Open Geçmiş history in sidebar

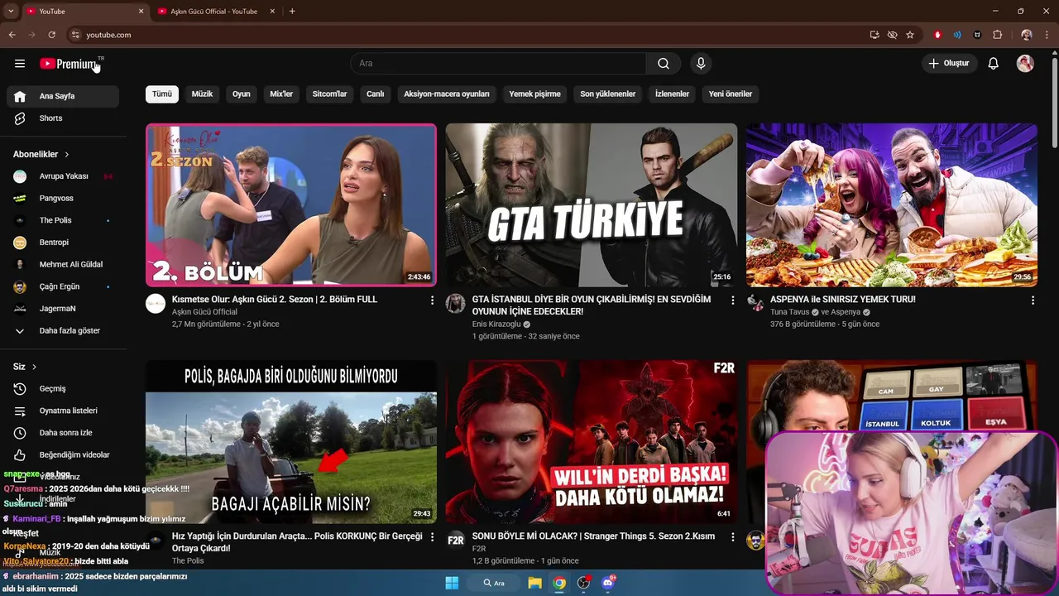coord(63,389)
